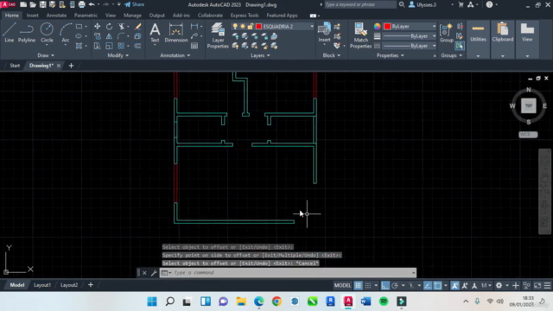
Task: Activate the Rotate tool
Action: pos(109,27)
